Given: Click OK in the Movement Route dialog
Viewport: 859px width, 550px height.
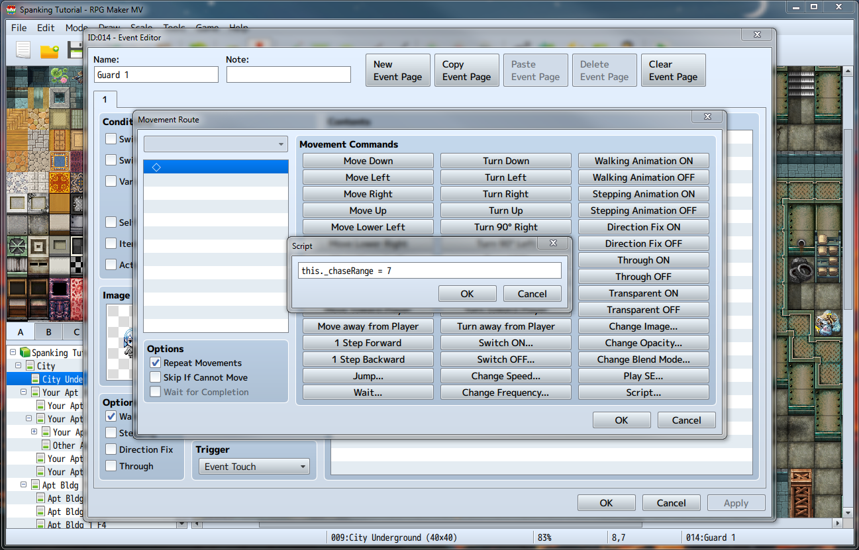Looking at the screenshot, I should (621, 420).
